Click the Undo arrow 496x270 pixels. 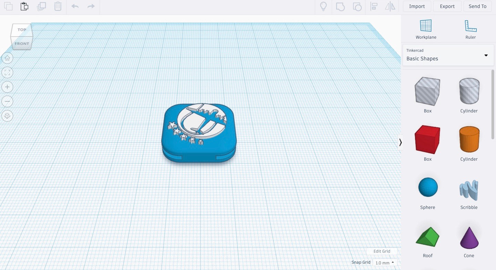pos(75,6)
